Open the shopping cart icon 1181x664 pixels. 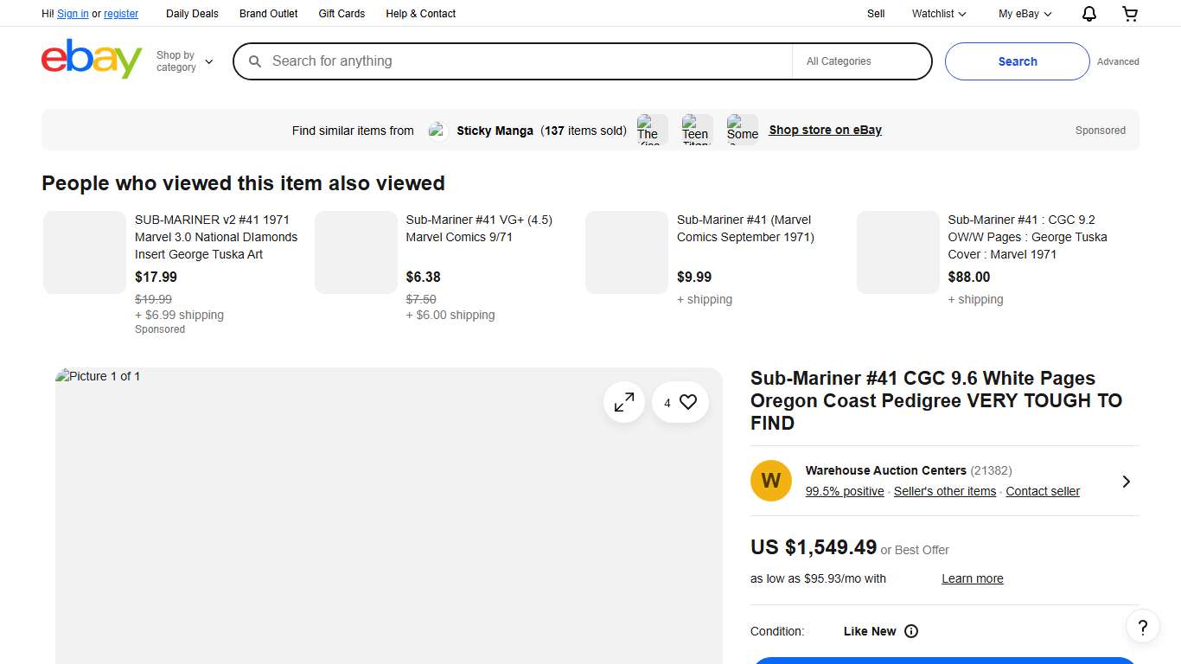click(1130, 14)
